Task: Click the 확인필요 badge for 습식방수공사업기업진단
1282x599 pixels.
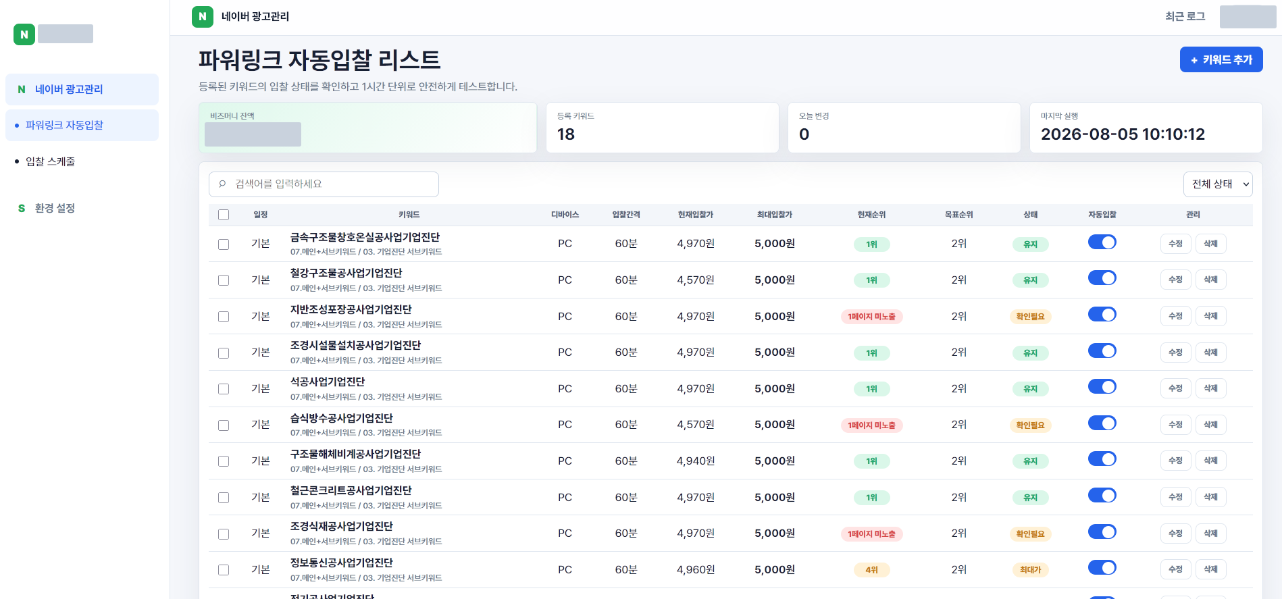Action: point(1030,425)
